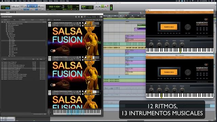Open Spotlight search in macOS menu bar
Image resolution: width=217 pixels, height=122 pixels.
209,1
